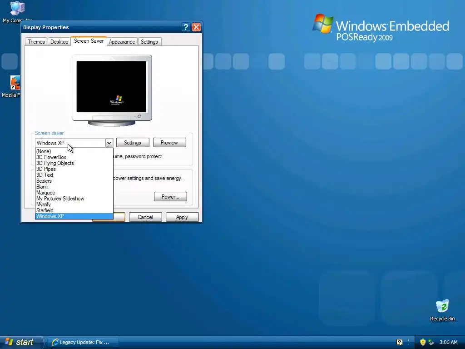Click the Internet Explorer icon on taskbar item
Image resolution: width=465 pixels, height=349 pixels.
click(55, 342)
